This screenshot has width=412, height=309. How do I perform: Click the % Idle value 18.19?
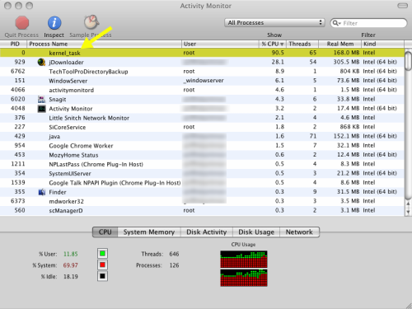[71, 277]
